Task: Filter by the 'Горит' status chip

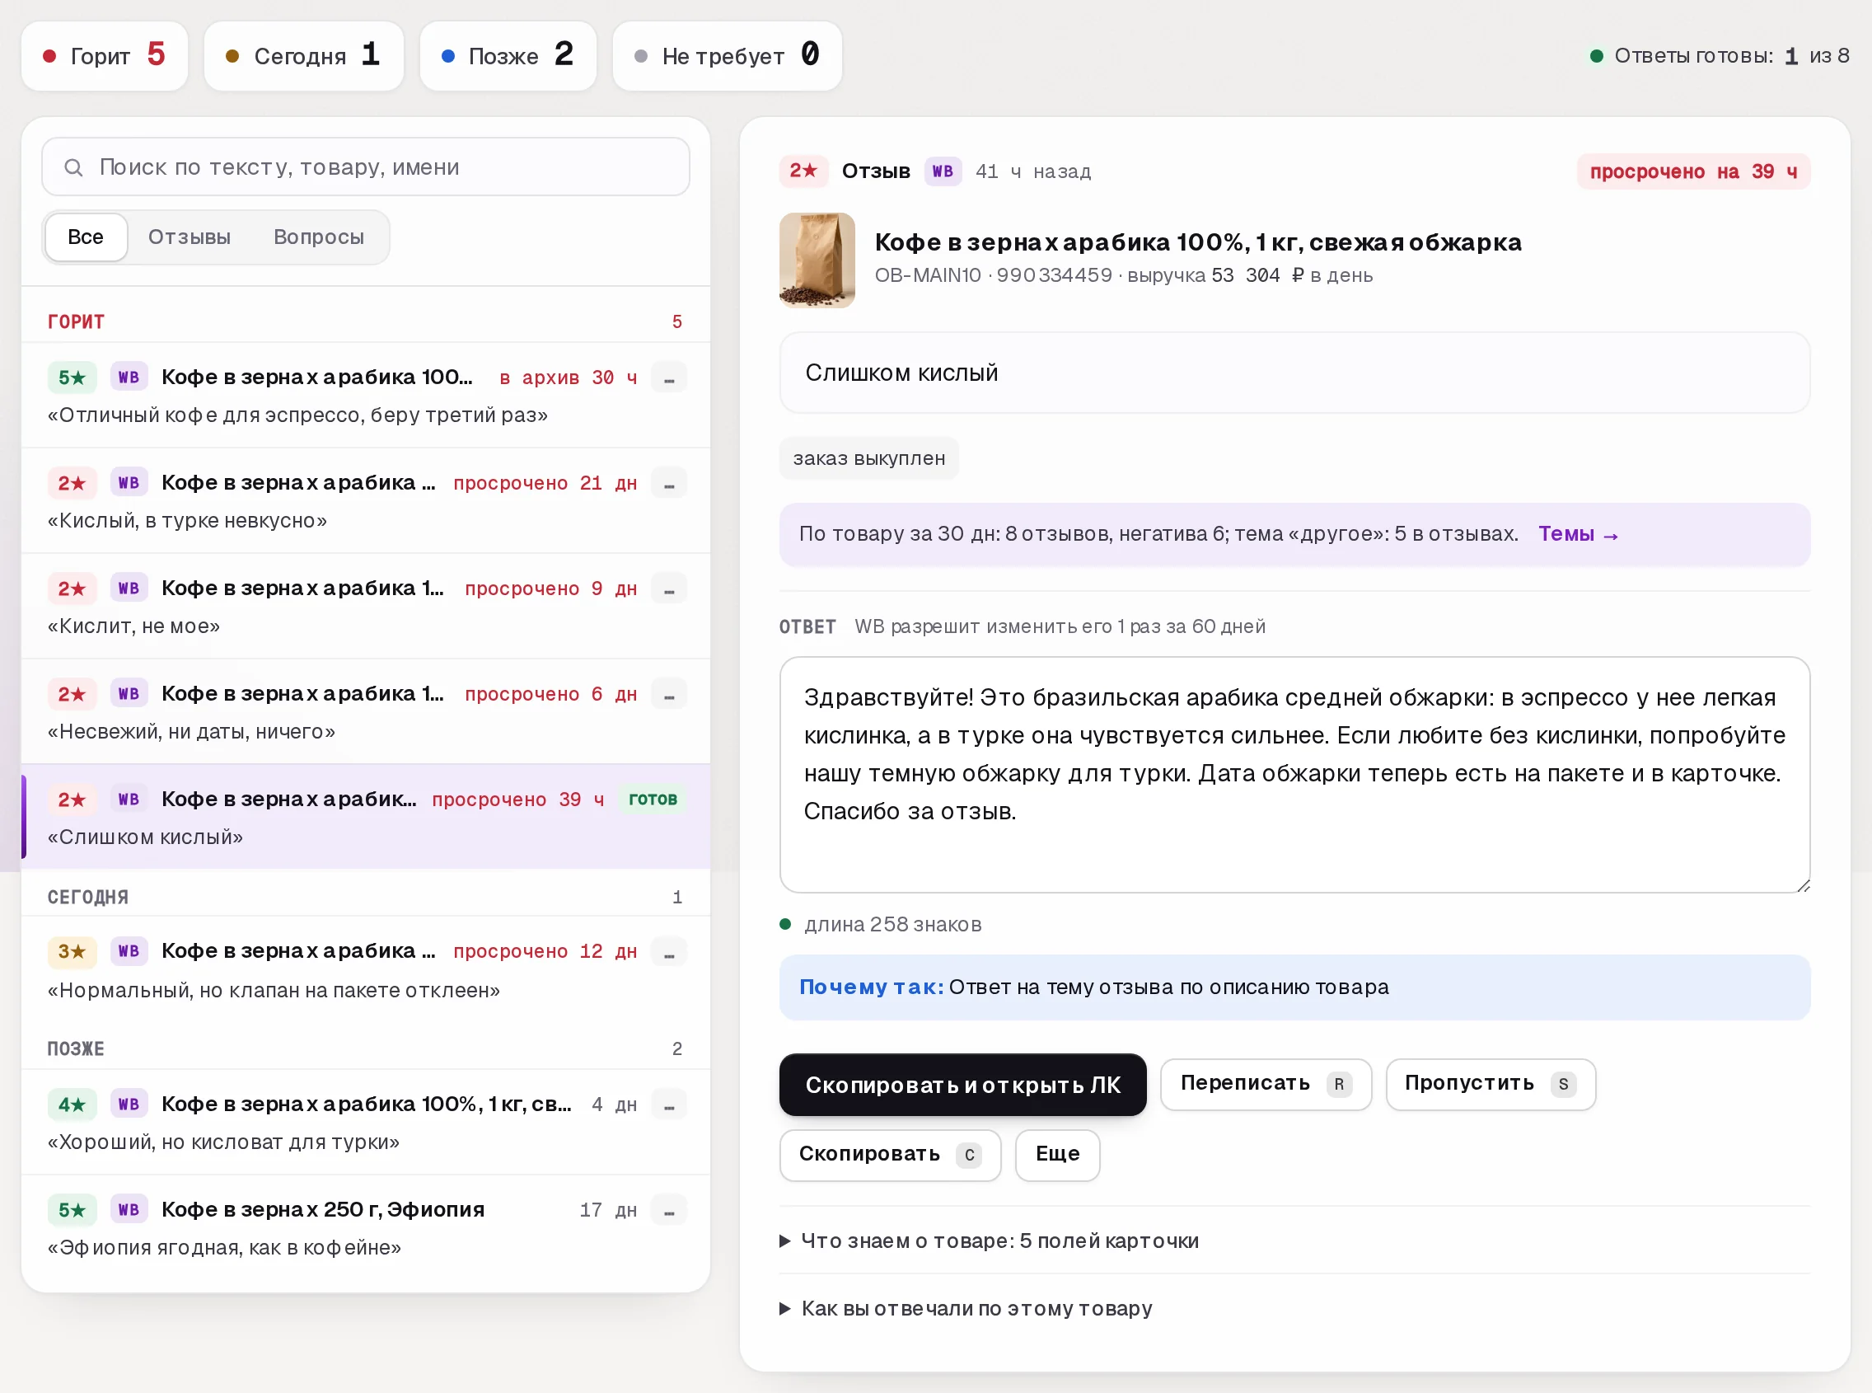Action: point(105,56)
